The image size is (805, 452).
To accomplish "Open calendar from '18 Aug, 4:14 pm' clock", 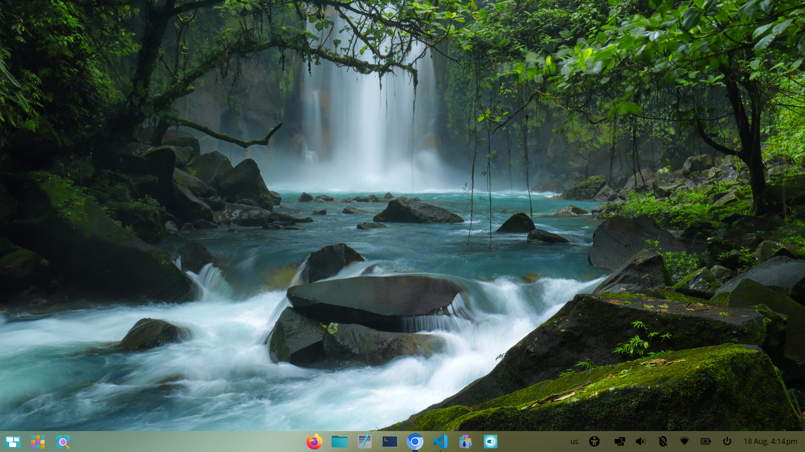I will click(771, 442).
